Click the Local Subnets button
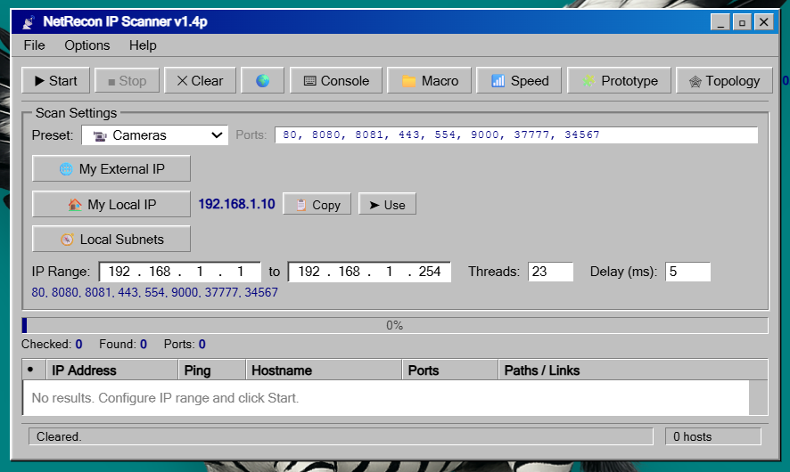The image size is (790, 472). click(111, 239)
